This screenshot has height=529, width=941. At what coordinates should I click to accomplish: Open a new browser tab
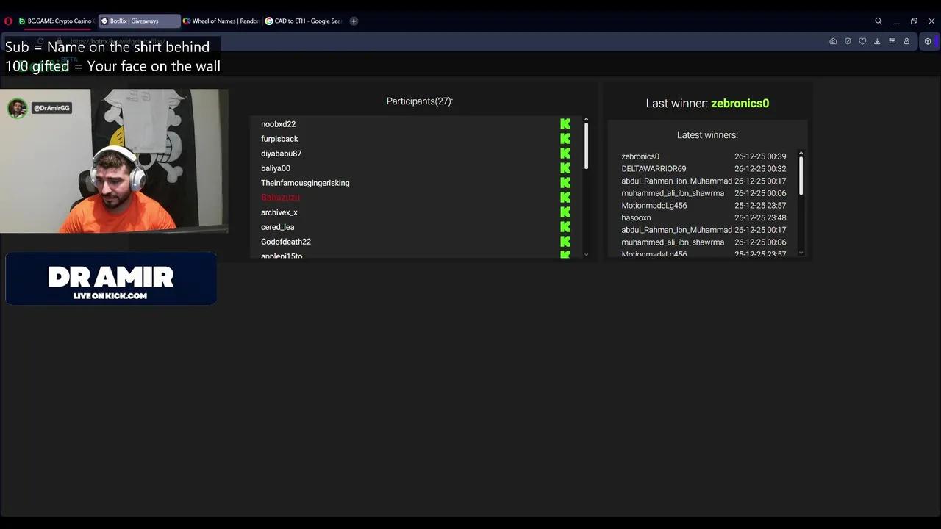click(354, 21)
